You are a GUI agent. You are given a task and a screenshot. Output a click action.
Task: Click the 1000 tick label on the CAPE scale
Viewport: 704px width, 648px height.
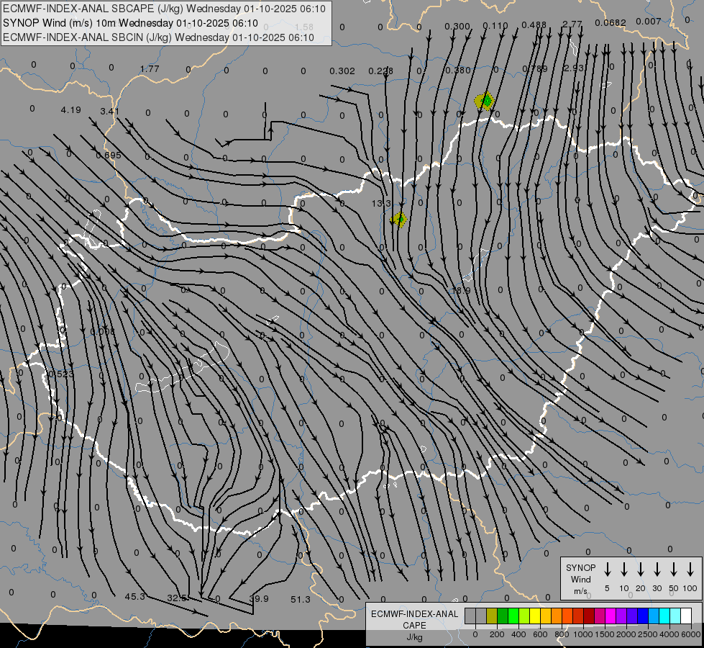tap(583, 634)
